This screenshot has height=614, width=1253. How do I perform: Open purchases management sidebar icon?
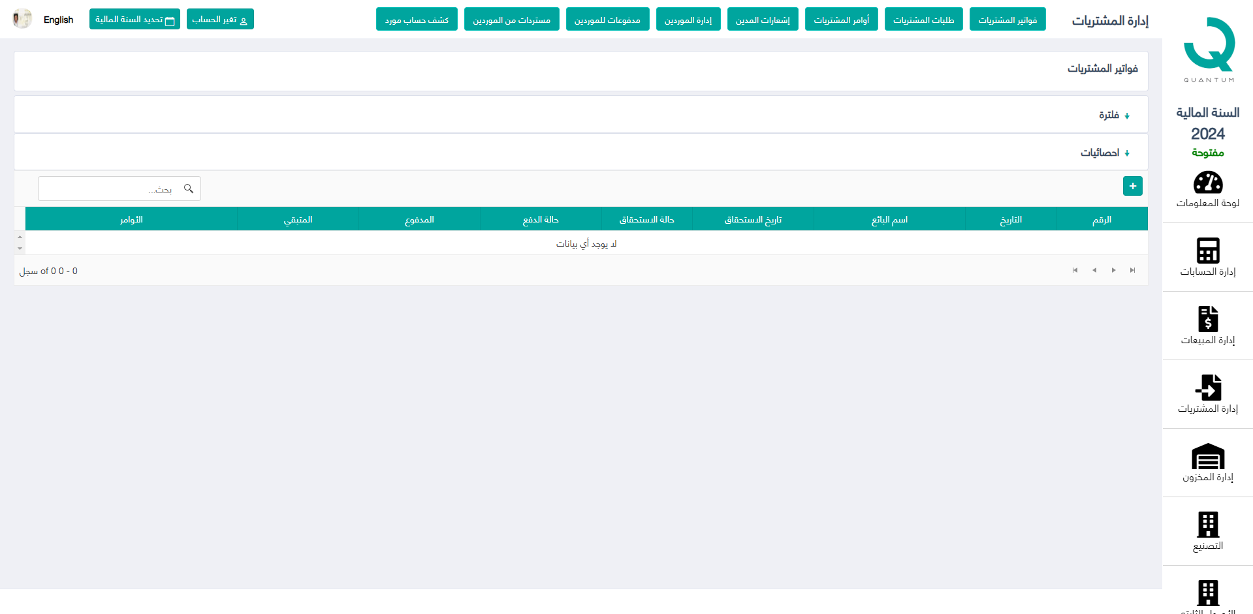pyautogui.click(x=1207, y=388)
